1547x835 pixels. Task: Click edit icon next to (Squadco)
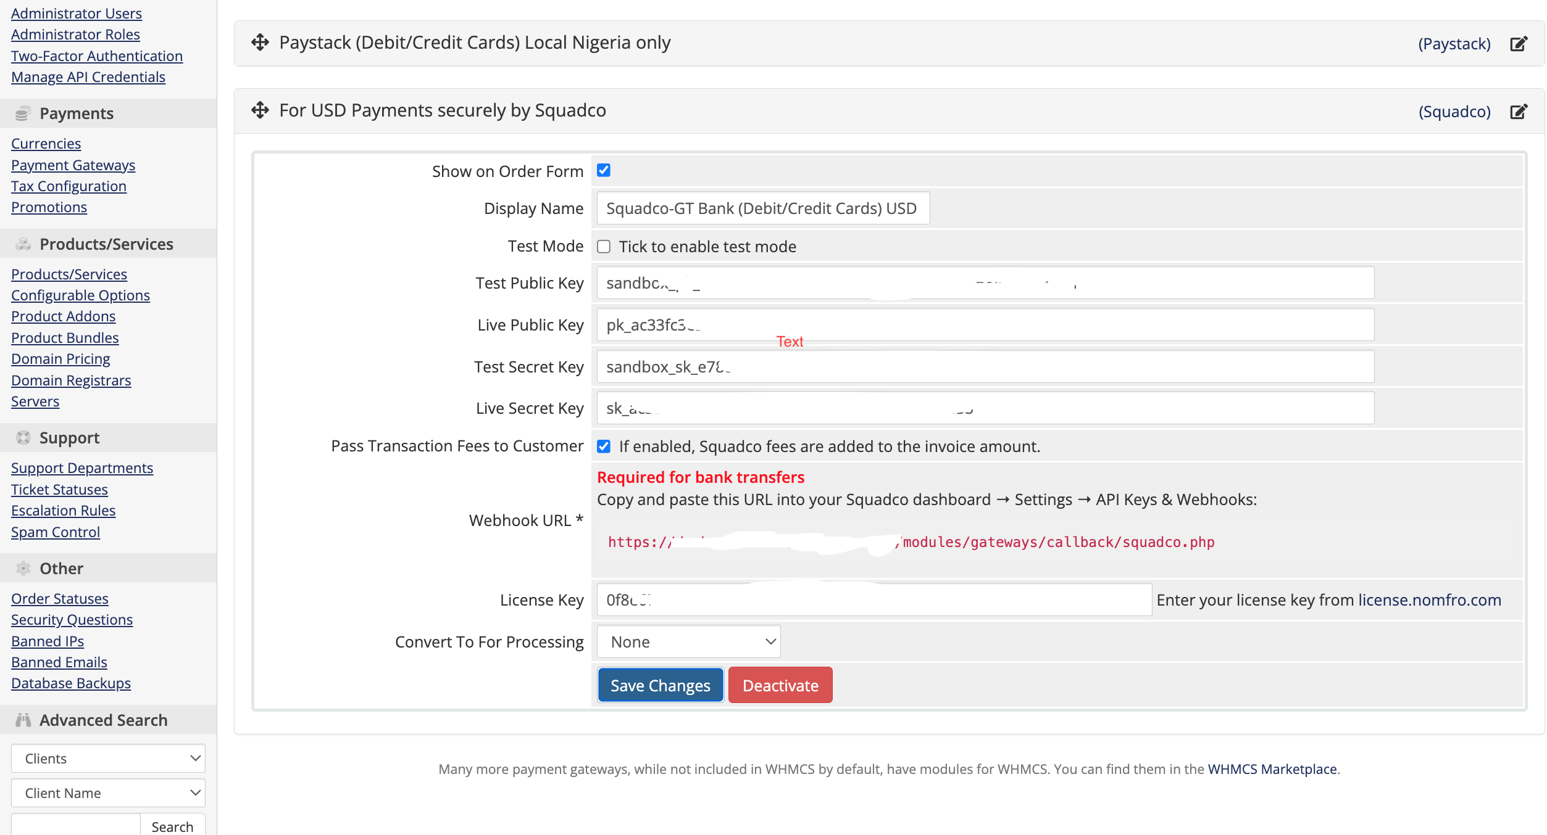coord(1519,112)
